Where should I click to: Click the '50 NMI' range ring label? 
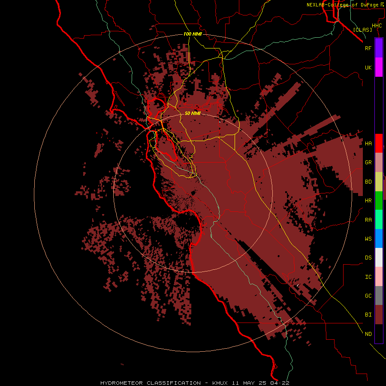pyautogui.click(x=193, y=113)
